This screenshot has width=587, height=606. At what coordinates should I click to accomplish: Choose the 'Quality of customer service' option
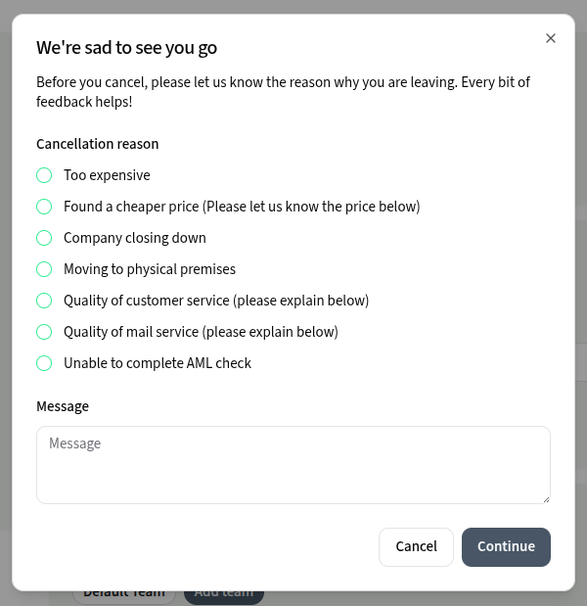[x=44, y=301]
